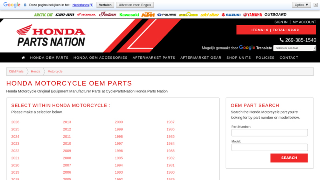Open Policies menu
The image size is (320, 180).
click(x=265, y=58)
